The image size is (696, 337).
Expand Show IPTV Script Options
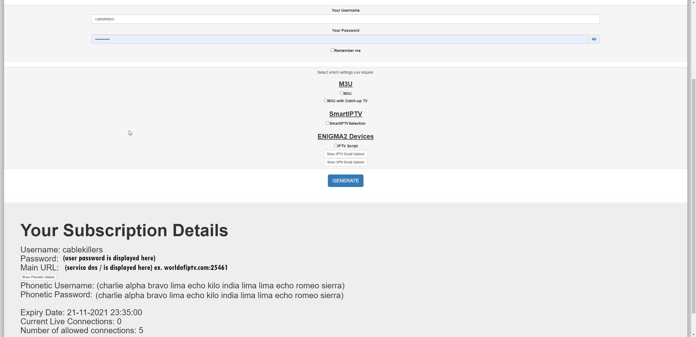point(345,154)
